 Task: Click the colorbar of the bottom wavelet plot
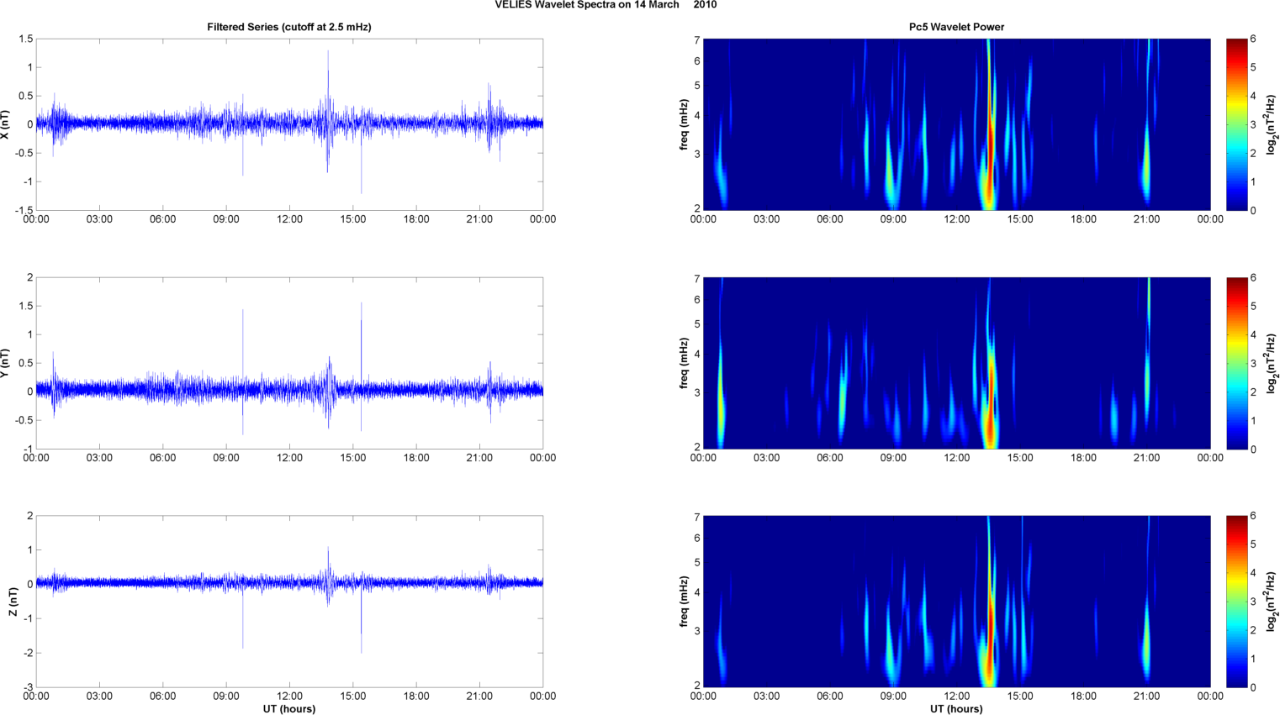1236,602
